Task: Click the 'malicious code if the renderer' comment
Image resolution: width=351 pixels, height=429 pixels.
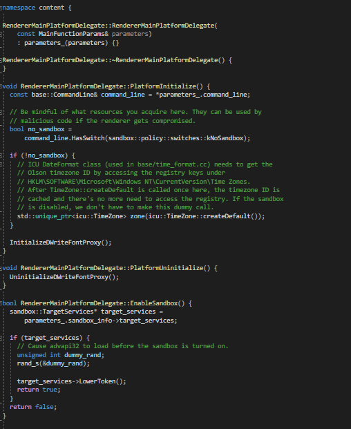Action: point(102,121)
